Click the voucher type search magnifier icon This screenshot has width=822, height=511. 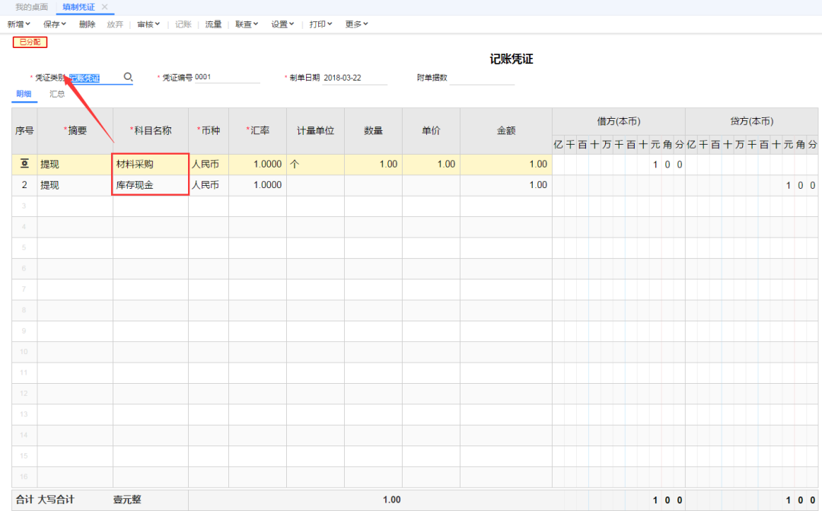128,77
